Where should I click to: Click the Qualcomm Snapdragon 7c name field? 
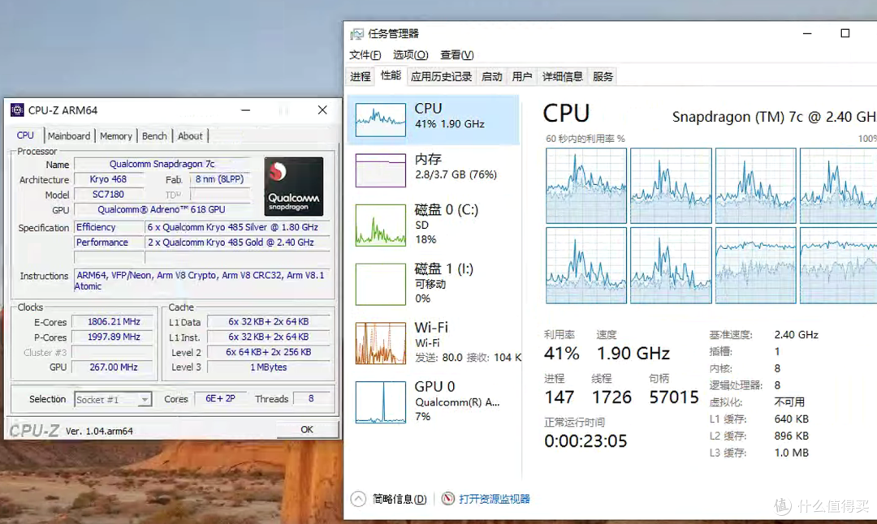[162, 164]
